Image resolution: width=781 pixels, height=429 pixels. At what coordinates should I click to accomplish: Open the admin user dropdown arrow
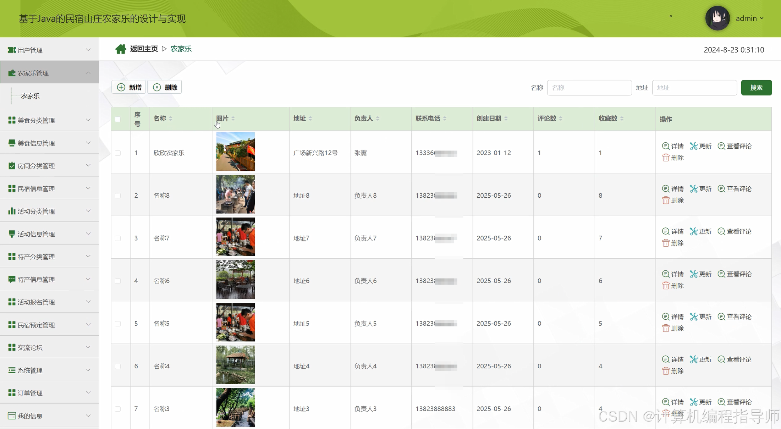click(761, 18)
